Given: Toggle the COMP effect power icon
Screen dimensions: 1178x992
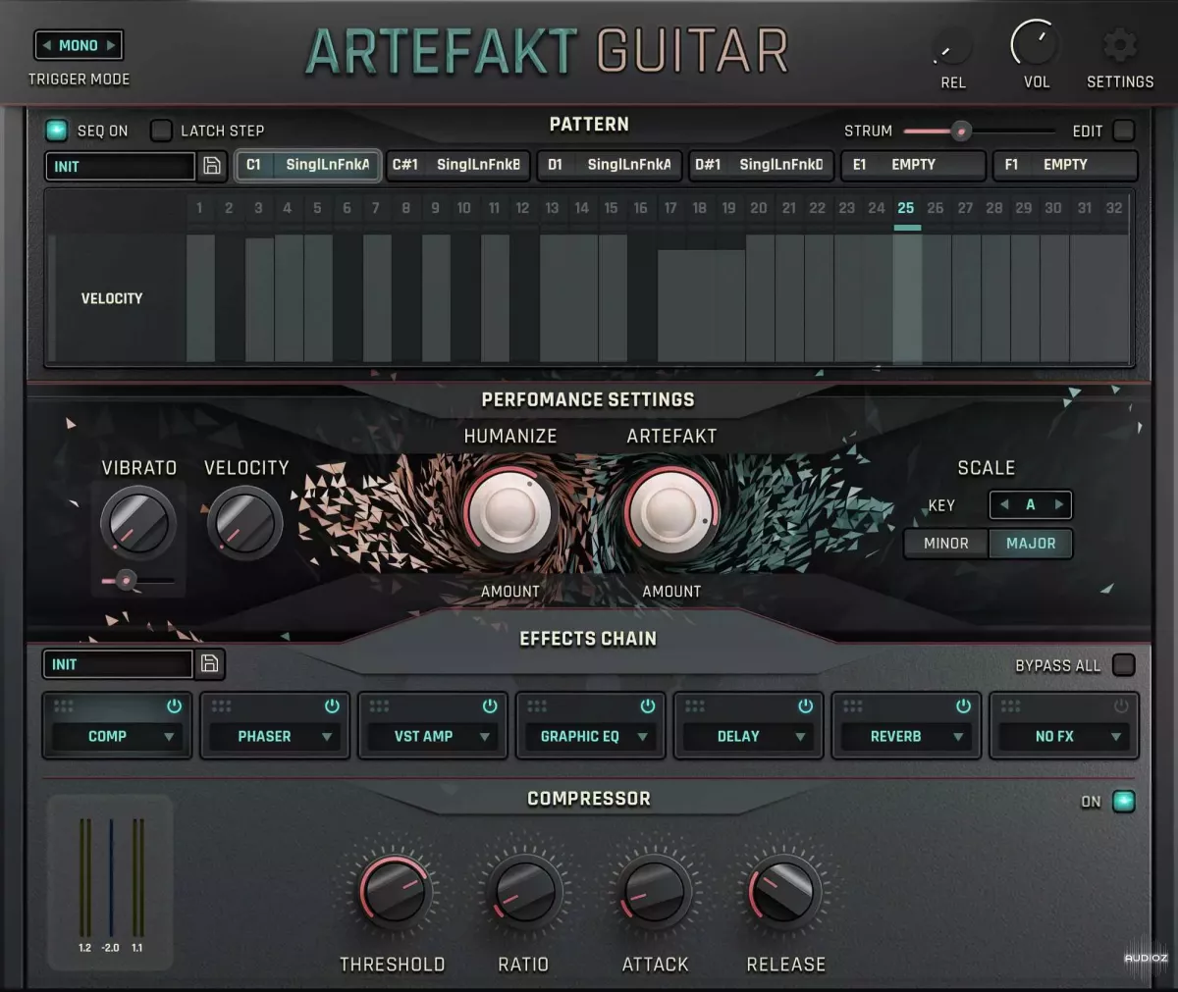Looking at the screenshot, I should pos(174,706).
